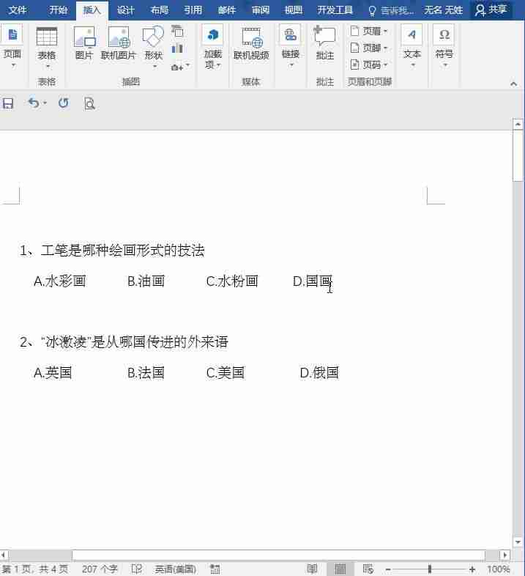Screen dimensions: 525x576
Task: Open the Shapes (形状) gallery
Action: [x=154, y=47]
